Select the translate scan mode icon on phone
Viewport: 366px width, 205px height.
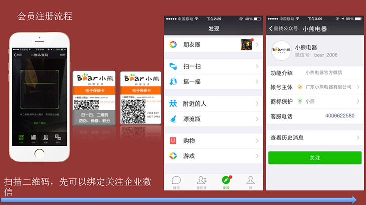coord(58,138)
